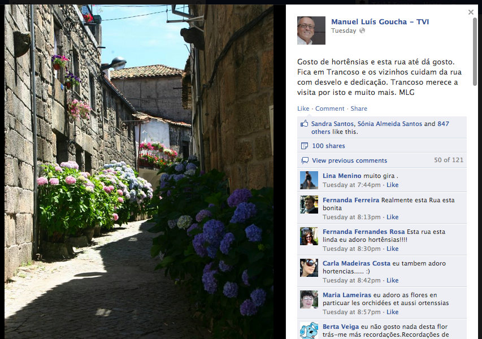Viewport: 482px width, 339px height.
Task: Click the comment bubble icon for previous comments
Action: [x=305, y=160]
